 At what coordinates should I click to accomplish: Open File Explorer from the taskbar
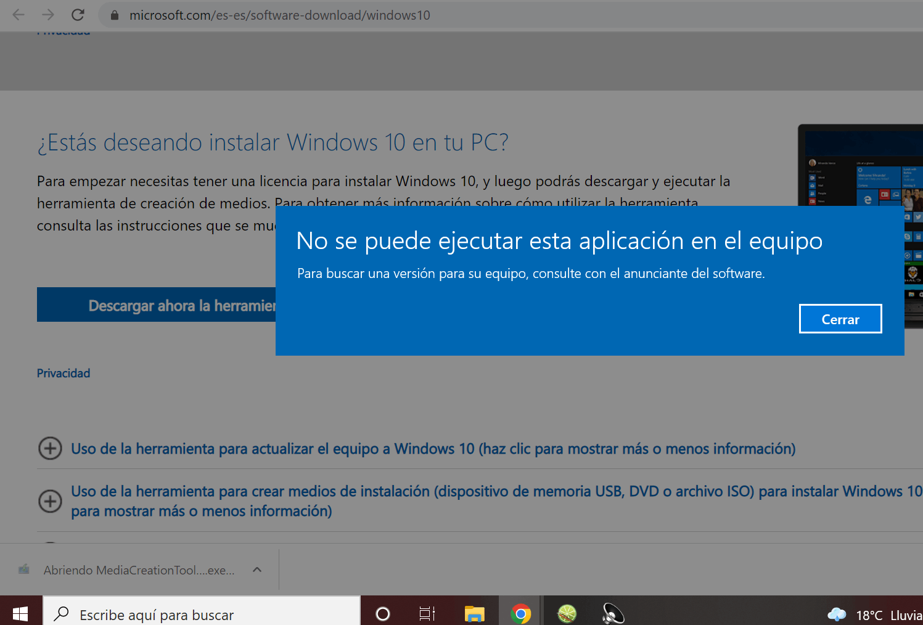pyautogui.click(x=474, y=614)
